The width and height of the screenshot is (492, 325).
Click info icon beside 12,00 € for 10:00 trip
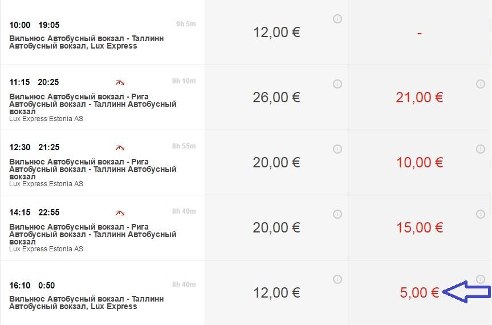click(x=338, y=19)
